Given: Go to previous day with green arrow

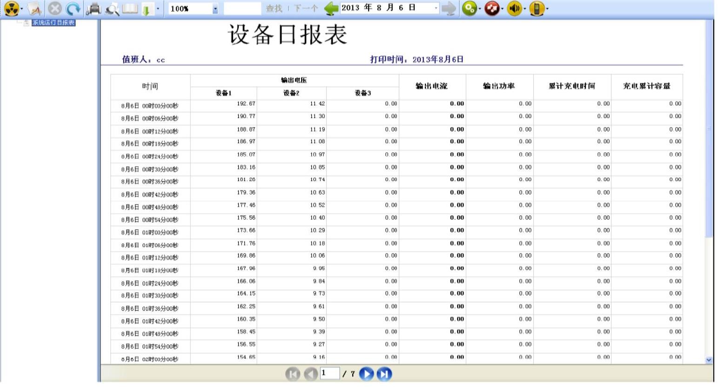Looking at the screenshot, I should point(331,8).
